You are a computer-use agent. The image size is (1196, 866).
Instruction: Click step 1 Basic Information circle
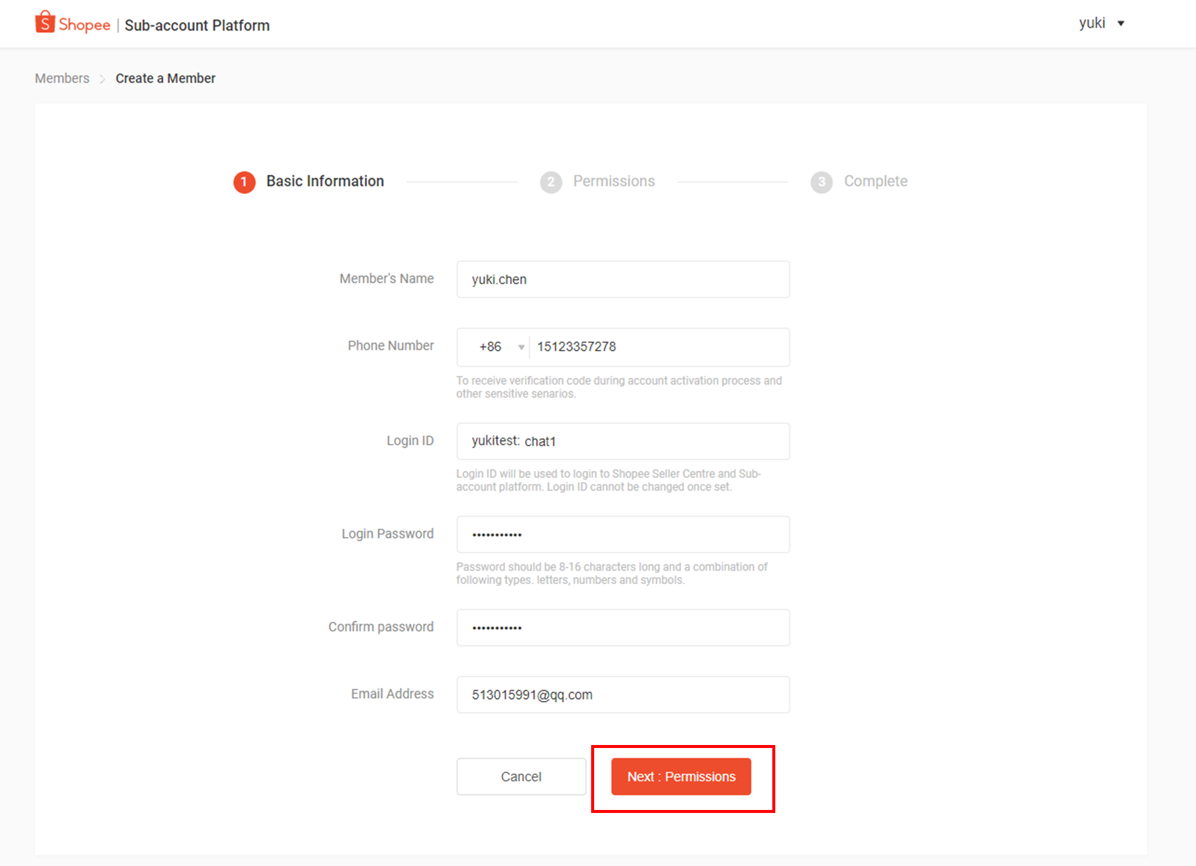click(x=244, y=182)
